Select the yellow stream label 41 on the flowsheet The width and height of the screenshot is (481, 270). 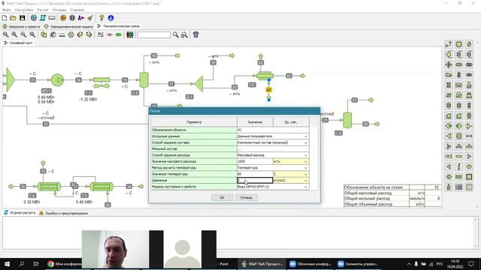click(x=269, y=90)
